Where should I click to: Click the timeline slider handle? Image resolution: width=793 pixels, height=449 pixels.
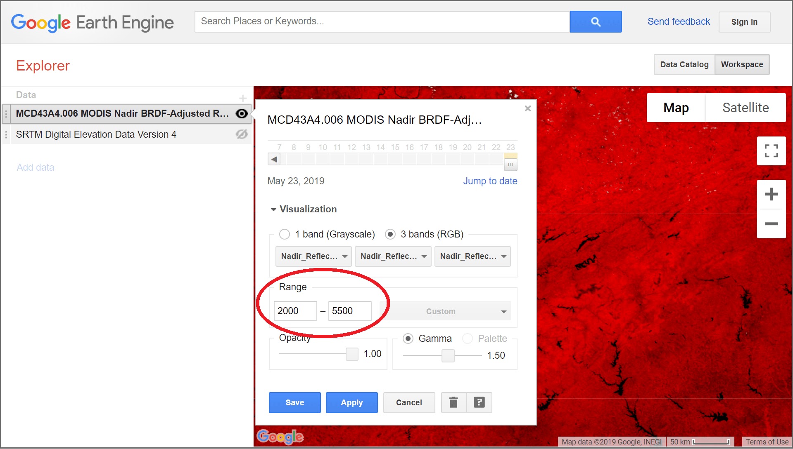pos(510,164)
